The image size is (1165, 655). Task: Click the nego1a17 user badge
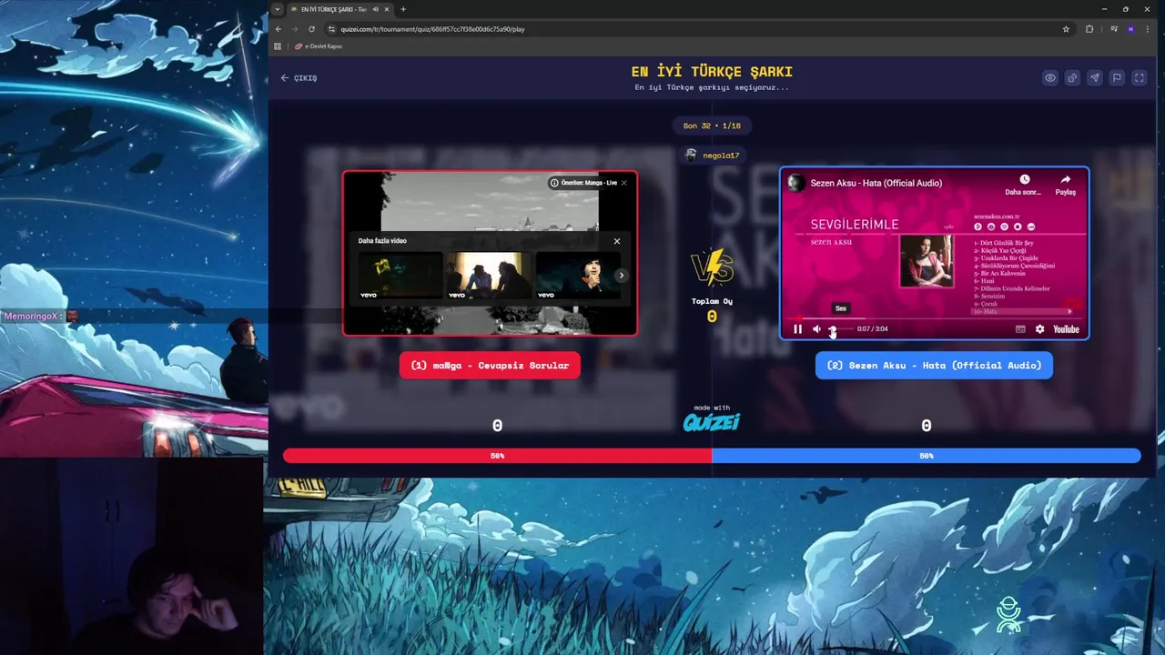712,156
